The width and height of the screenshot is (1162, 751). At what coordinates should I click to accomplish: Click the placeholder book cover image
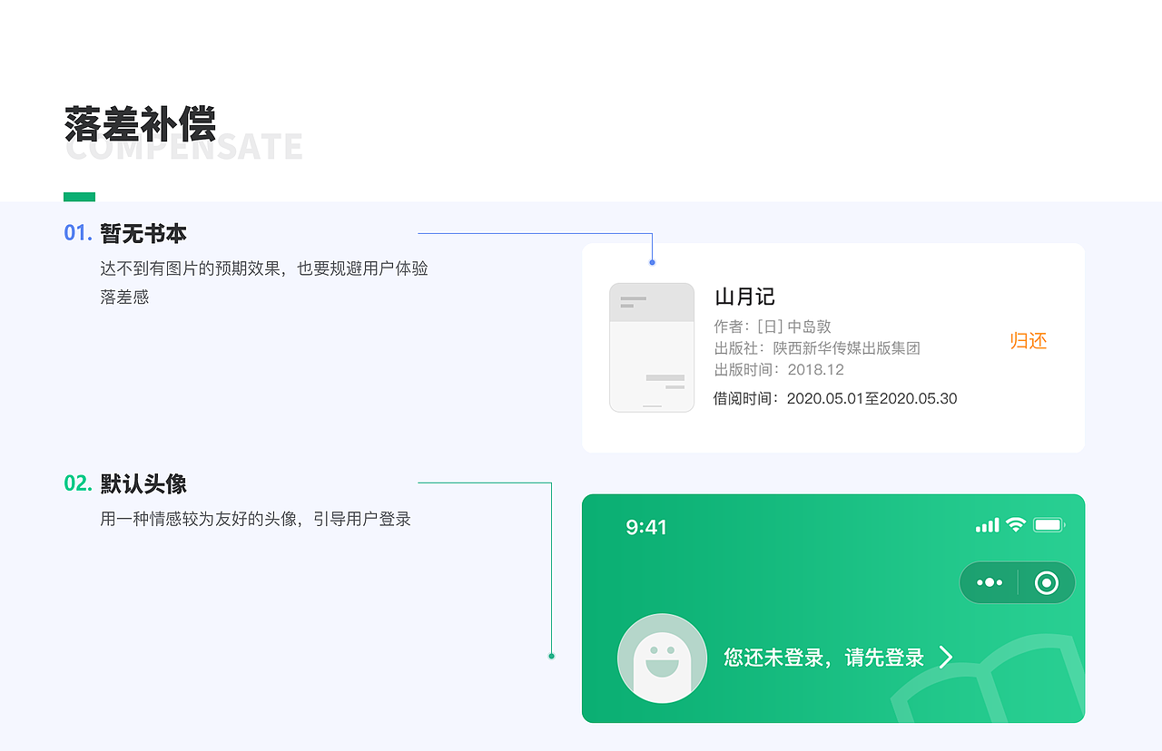(652, 347)
